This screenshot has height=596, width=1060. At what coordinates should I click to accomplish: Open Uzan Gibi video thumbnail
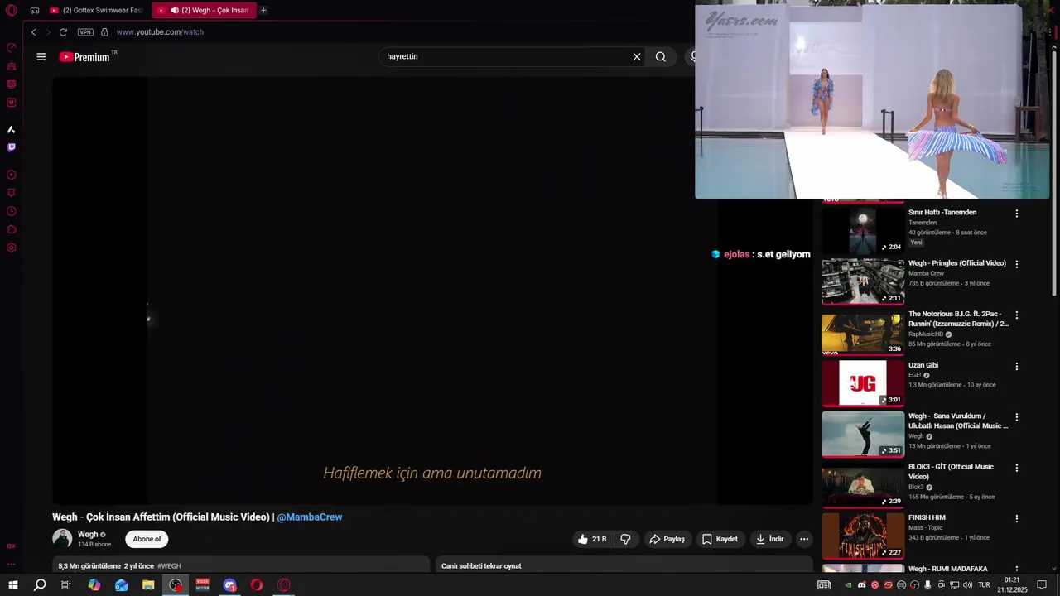coord(863,382)
